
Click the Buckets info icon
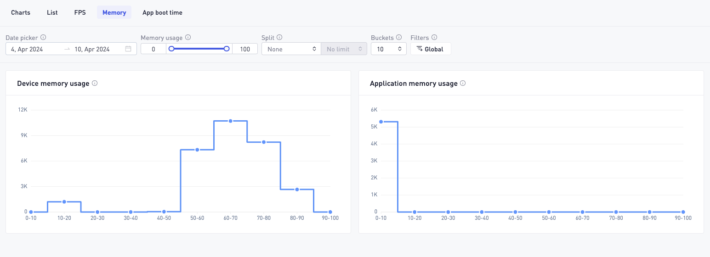point(399,38)
